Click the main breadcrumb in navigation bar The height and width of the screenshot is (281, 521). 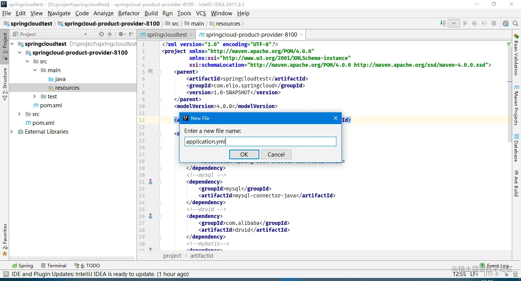194,24
